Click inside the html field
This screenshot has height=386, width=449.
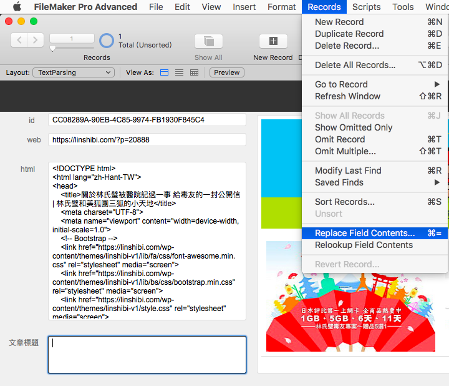pyautogui.click(x=147, y=241)
